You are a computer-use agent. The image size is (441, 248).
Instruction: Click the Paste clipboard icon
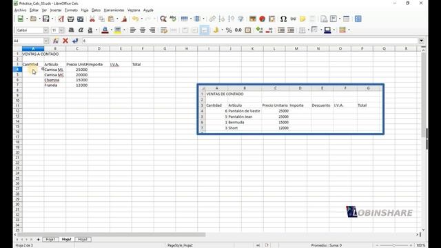111,19
